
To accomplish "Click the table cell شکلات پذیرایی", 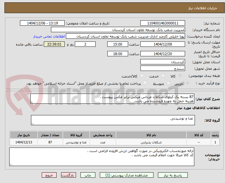I will click(x=151, y=142).
